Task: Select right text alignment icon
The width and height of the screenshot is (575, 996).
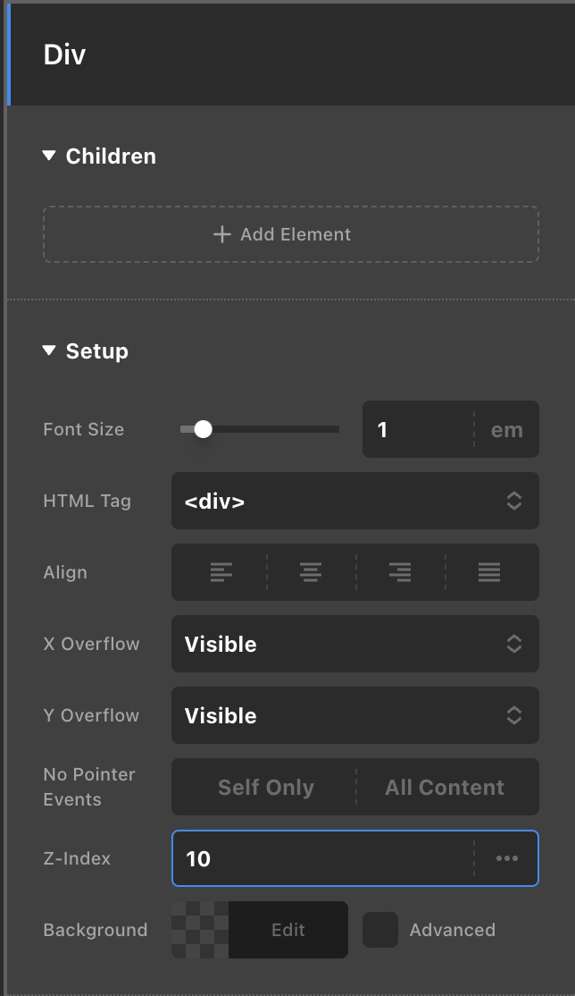Action: click(400, 572)
